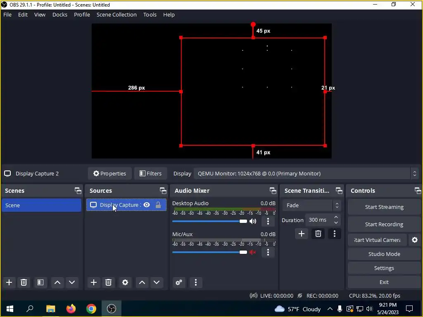Image resolution: width=423 pixels, height=317 pixels.
Task: Click the Filters button
Action: (150, 174)
